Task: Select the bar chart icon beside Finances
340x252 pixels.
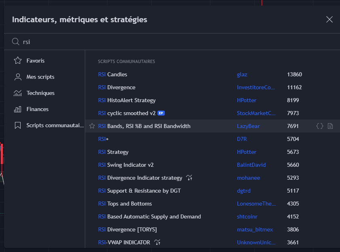Action: 17,109
